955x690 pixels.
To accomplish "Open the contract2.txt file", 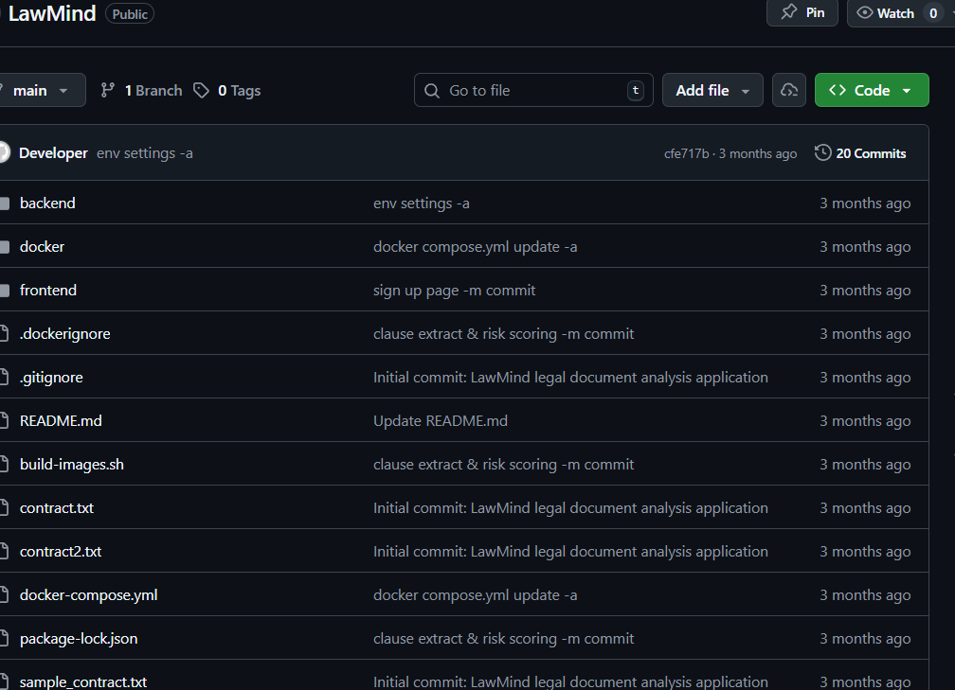I will coord(61,551).
